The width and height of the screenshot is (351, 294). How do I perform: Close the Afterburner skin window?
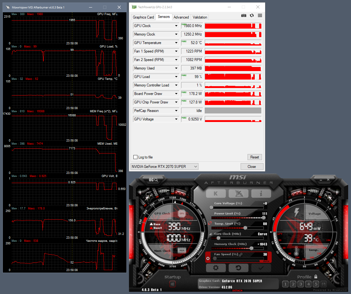[x=328, y=180]
